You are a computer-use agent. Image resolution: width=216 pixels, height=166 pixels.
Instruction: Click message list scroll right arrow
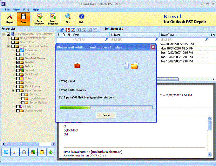213,79
